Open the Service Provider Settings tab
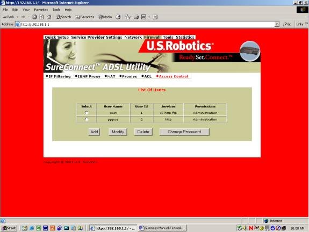The image size is (309, 232). click(97, 37)
